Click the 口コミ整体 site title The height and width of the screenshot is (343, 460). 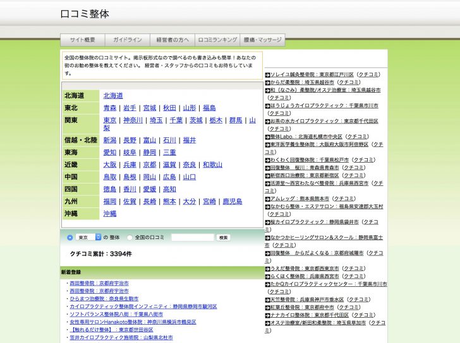[84, 13]
